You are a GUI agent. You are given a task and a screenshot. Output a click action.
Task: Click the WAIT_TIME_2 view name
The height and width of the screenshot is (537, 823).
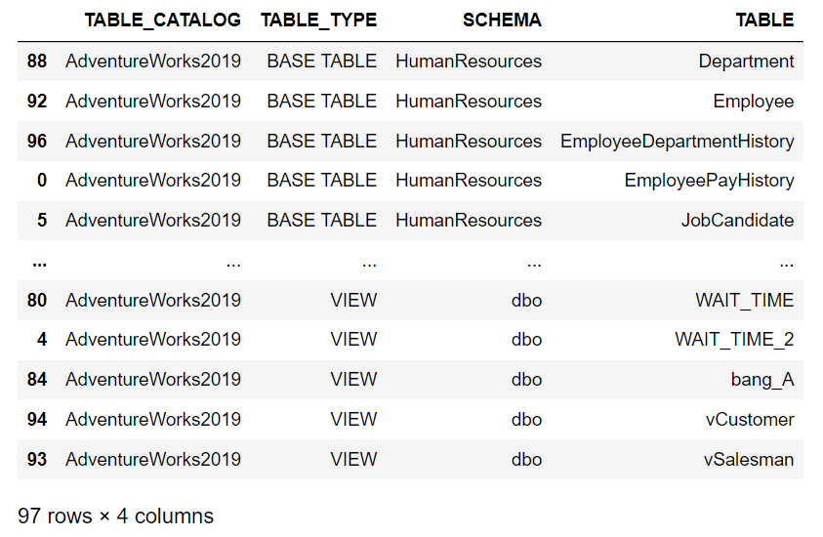[734, 340]
